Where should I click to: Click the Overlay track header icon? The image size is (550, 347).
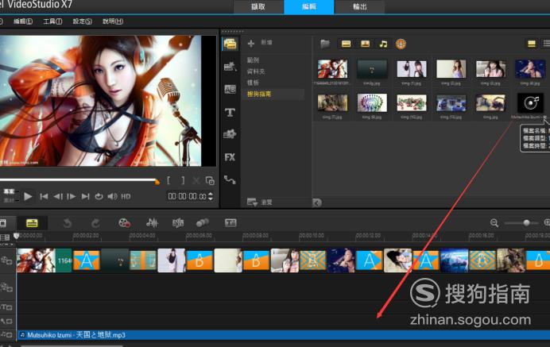coord(6,287)
